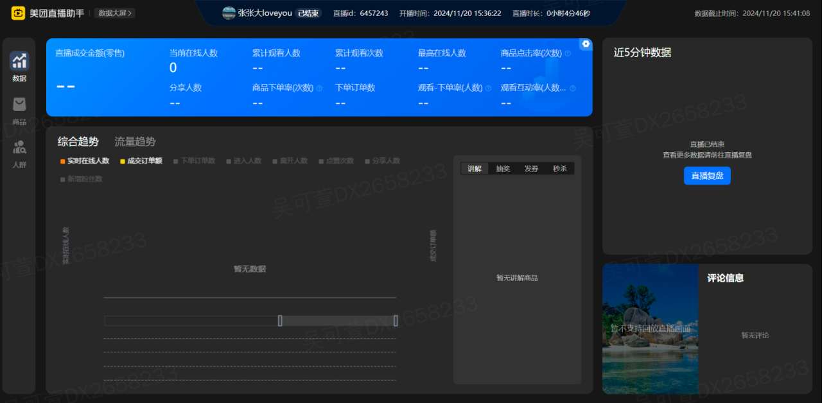Image resolution: width=822 pixels, height=403 pixels.
Task: Select the 秒杀 tab
Action: point(559,169)
